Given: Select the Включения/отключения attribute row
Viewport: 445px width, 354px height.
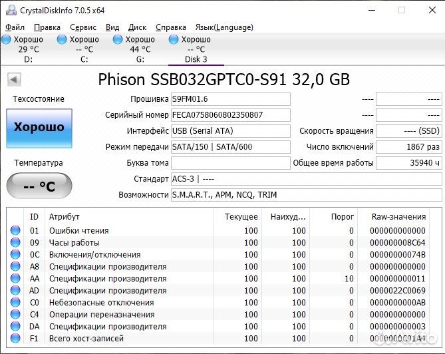Looking at the screenshot, I should point(218,254).
